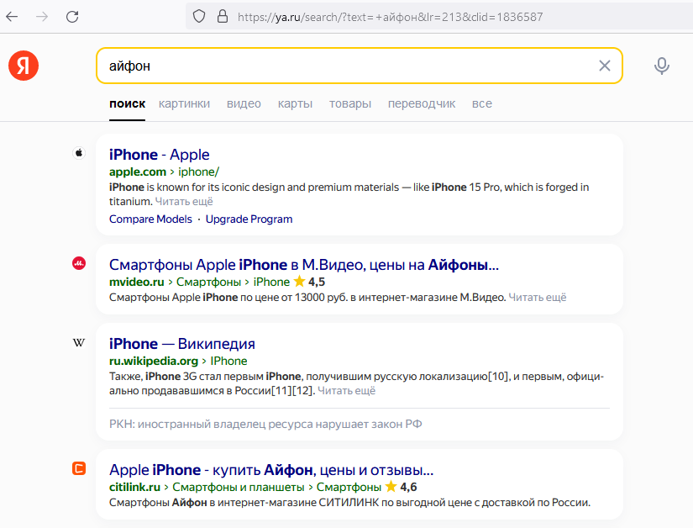Click the M.Video favicon beside second result
This screenshot has width=693, height=528.
pyautogui.click(x=79, y=263)
